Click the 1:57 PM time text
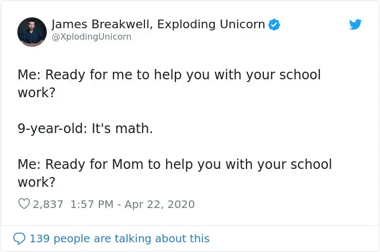Screen dimensions: 380x252 point(92,205)
